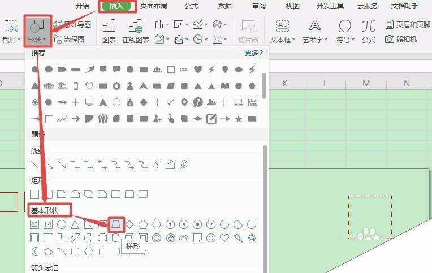Open the combo chart dropdown
Screen dimensions: 432x273
click(x=181, y=40)
